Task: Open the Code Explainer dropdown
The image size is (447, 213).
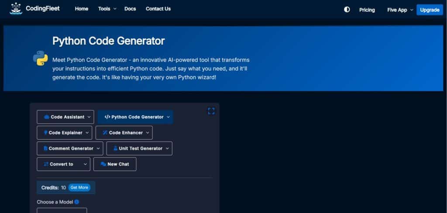Action: pos(65,133)
